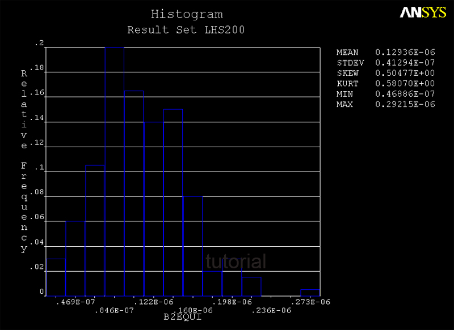
Task: Click the mean value 0.12936E-06
Action: 405,52
